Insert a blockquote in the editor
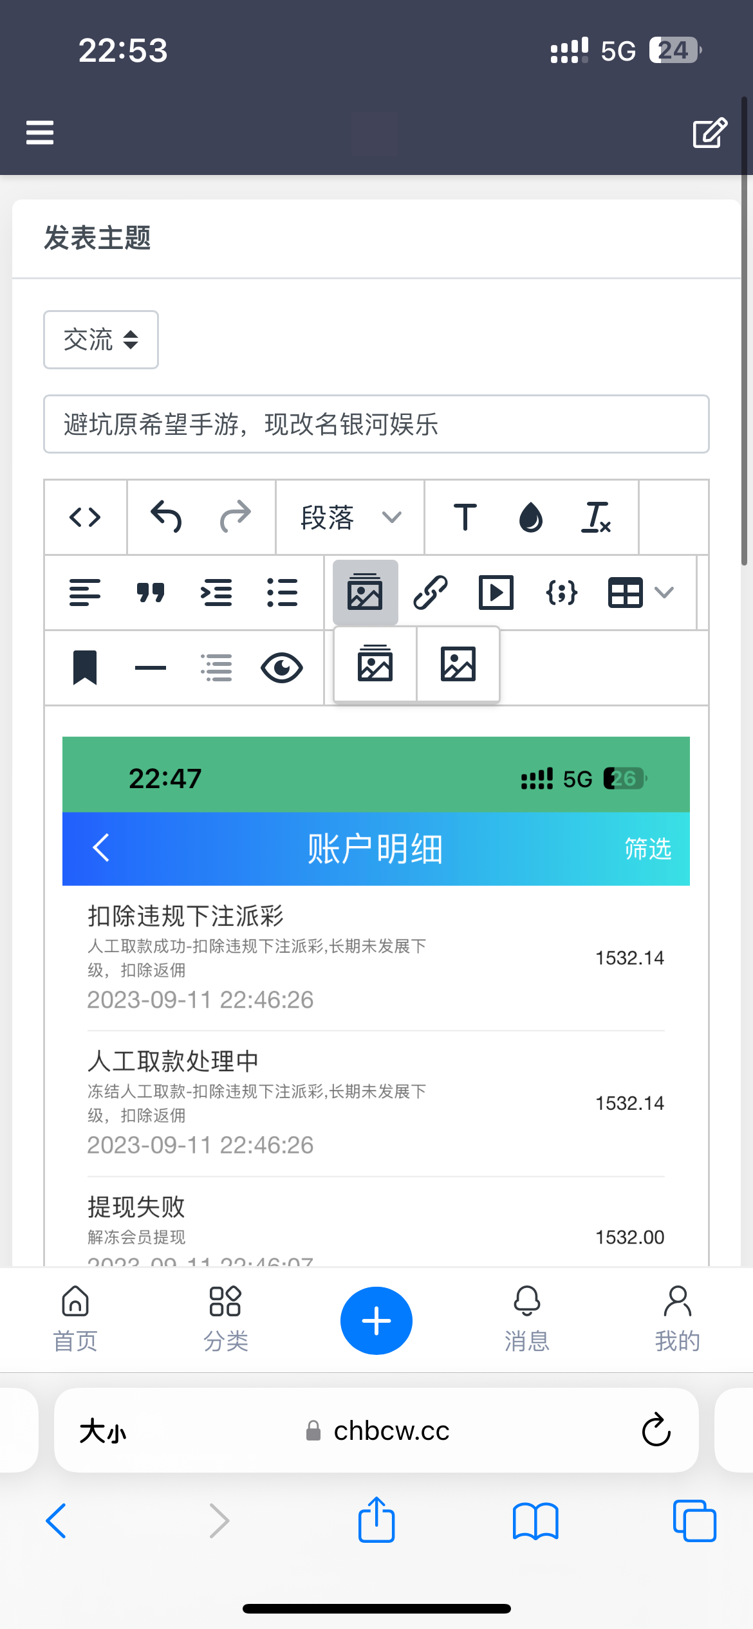 pyautogui.click(x=151, y=593)
